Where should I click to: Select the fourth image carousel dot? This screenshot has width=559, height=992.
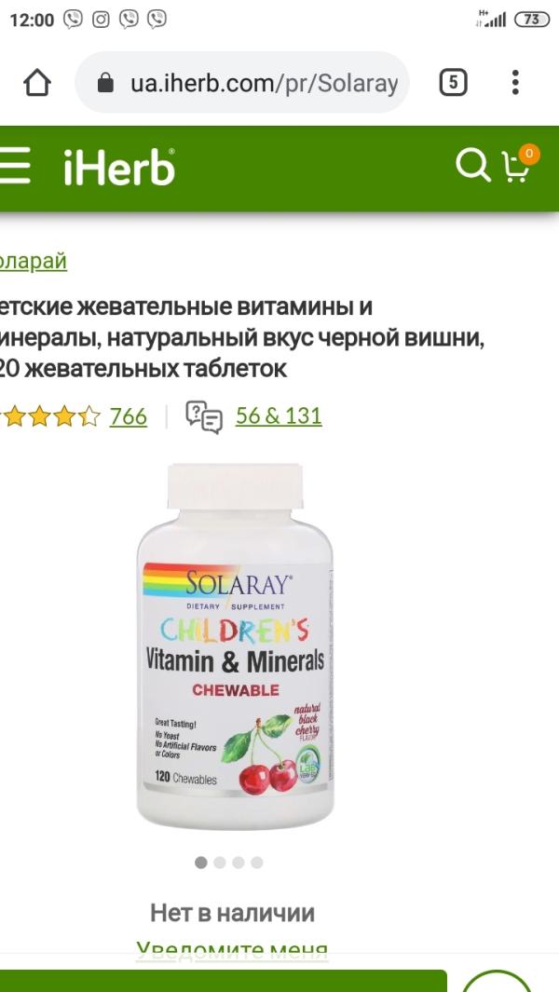coord(256,863)
